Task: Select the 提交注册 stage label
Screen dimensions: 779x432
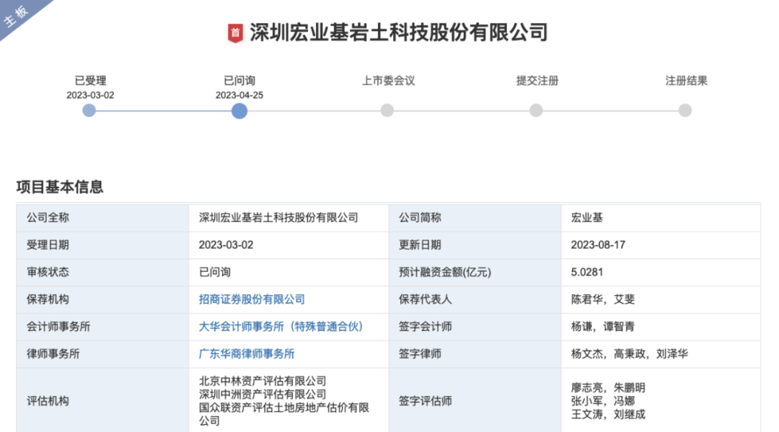Action: point(537,81)
